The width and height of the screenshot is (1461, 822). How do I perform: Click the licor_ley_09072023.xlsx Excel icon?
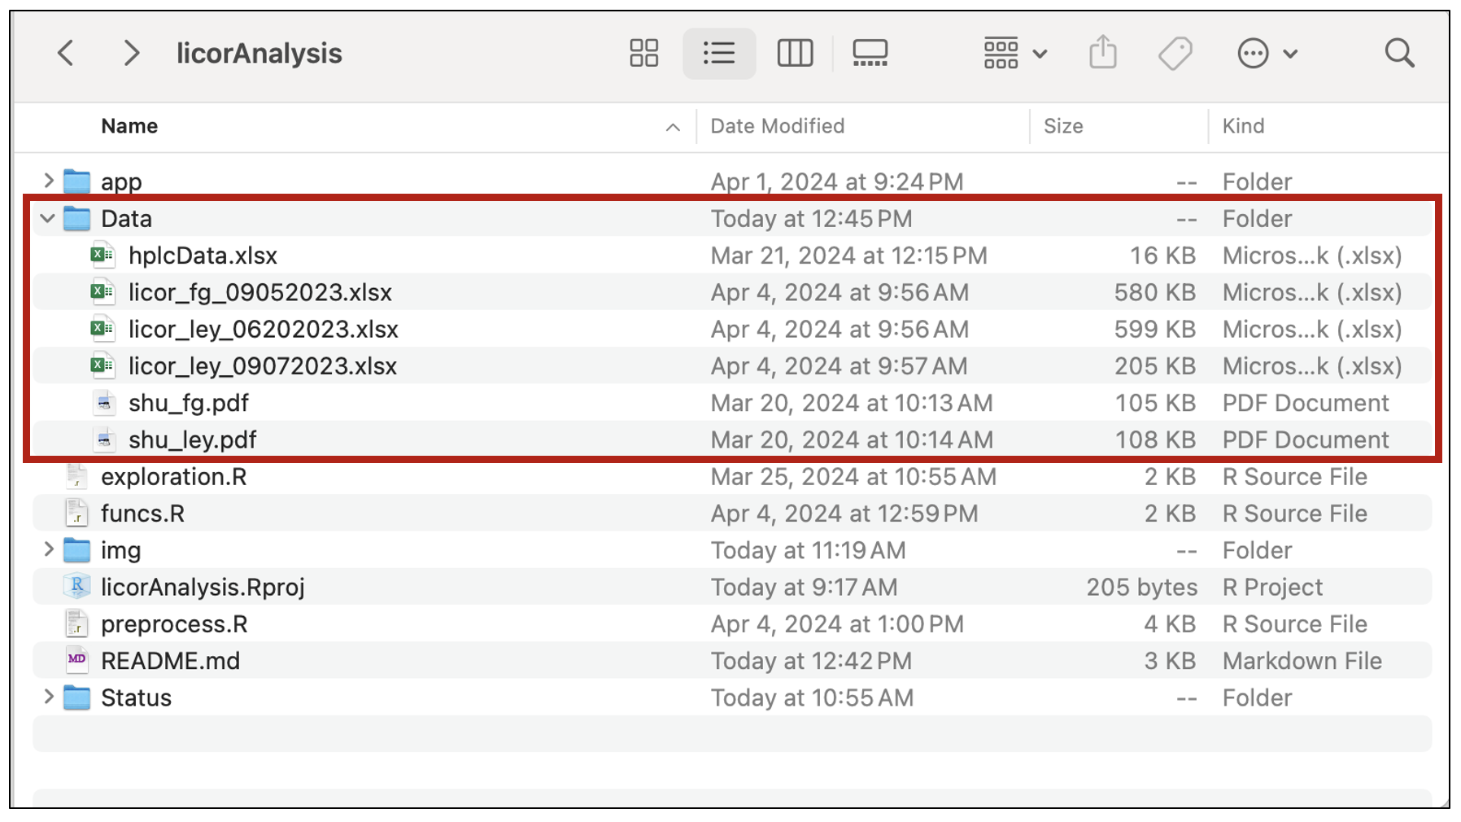102,366
